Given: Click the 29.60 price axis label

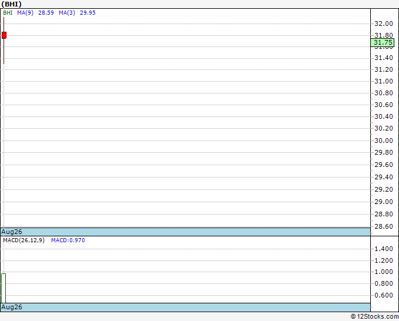Looking at the screenshot, I should [384, 165].
